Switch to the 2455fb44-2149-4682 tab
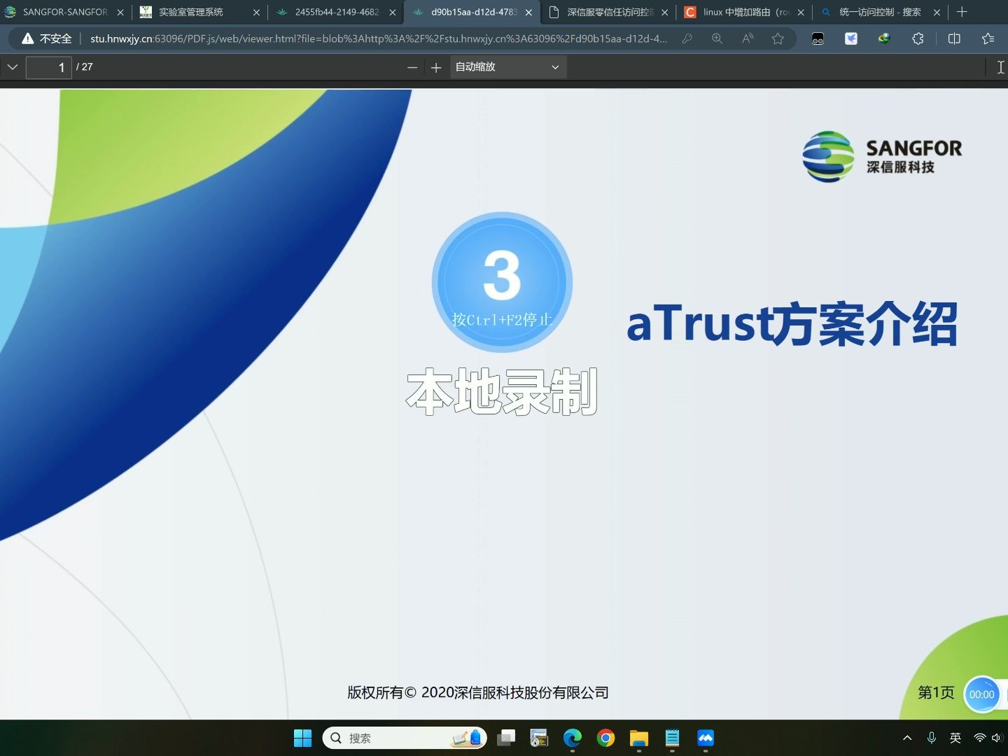The height and width of the screenshot is (756, 1008). 337,12
